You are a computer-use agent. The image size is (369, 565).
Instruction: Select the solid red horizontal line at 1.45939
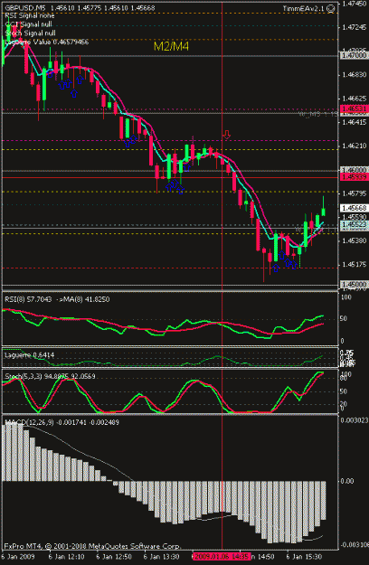pos(170,178)
